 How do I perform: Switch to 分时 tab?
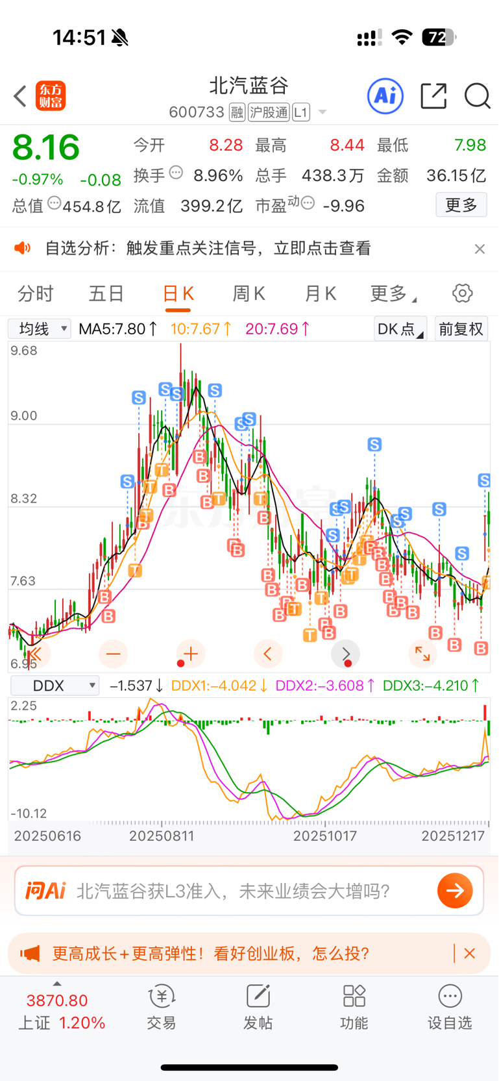click(36, 294)
